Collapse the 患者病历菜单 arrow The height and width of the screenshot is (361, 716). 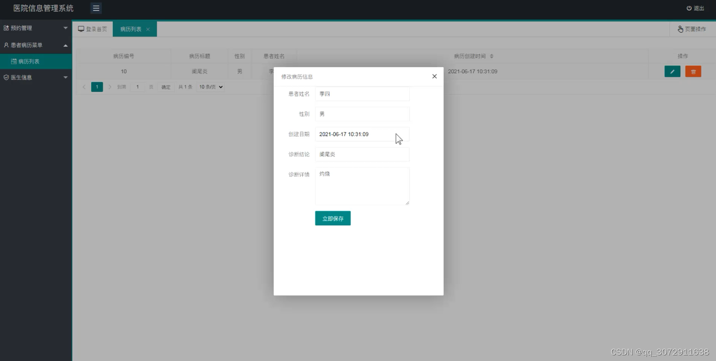(x=65, y=45)
